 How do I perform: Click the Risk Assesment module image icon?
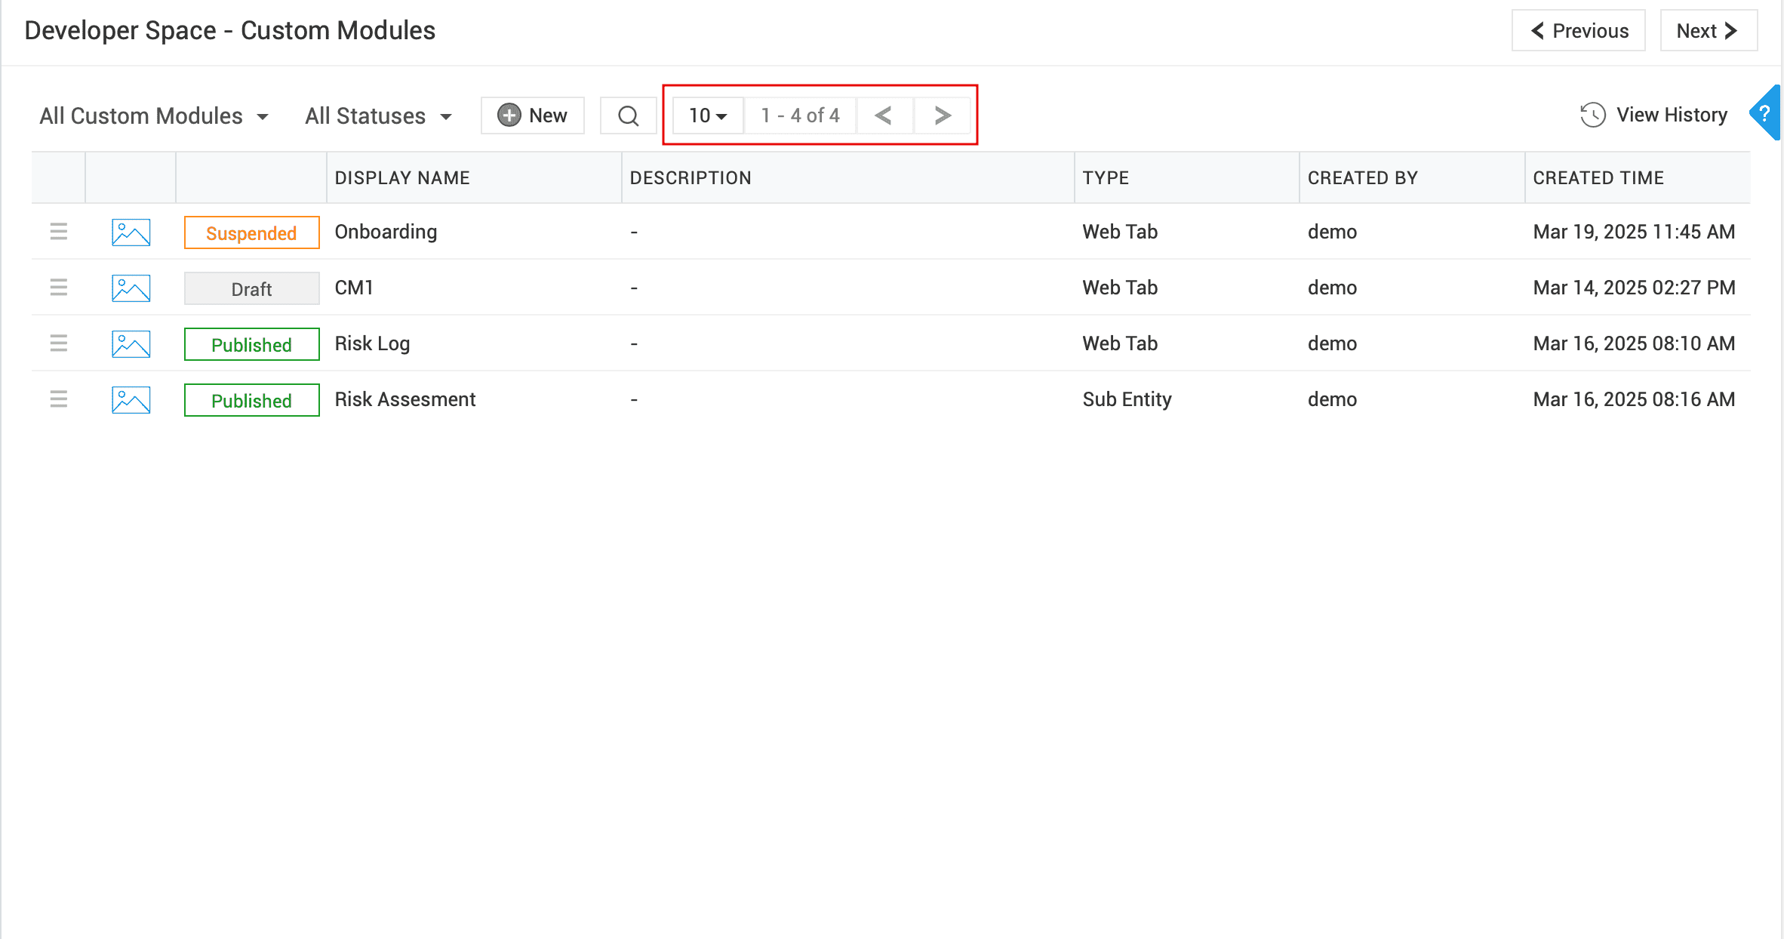point(131,400)
